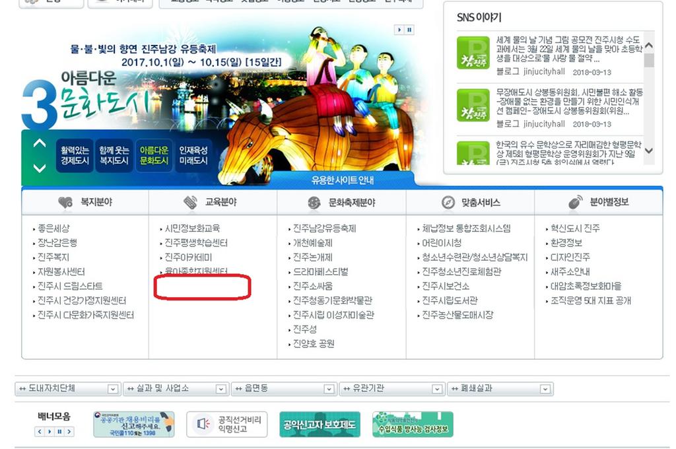The height and width of the screenshot is (449, 676).
Task: Pause the main festival slideshow
Action: pos(409,30)
